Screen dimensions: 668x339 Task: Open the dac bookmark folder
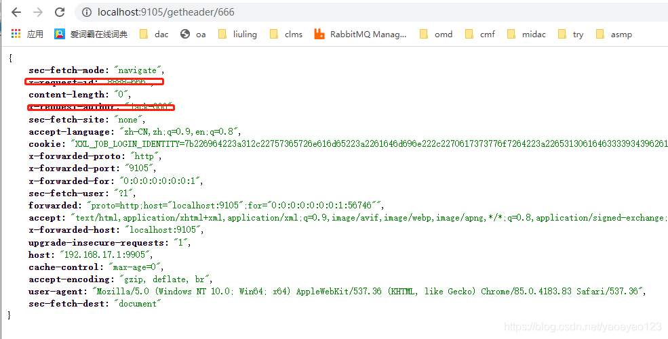[154, 34]
